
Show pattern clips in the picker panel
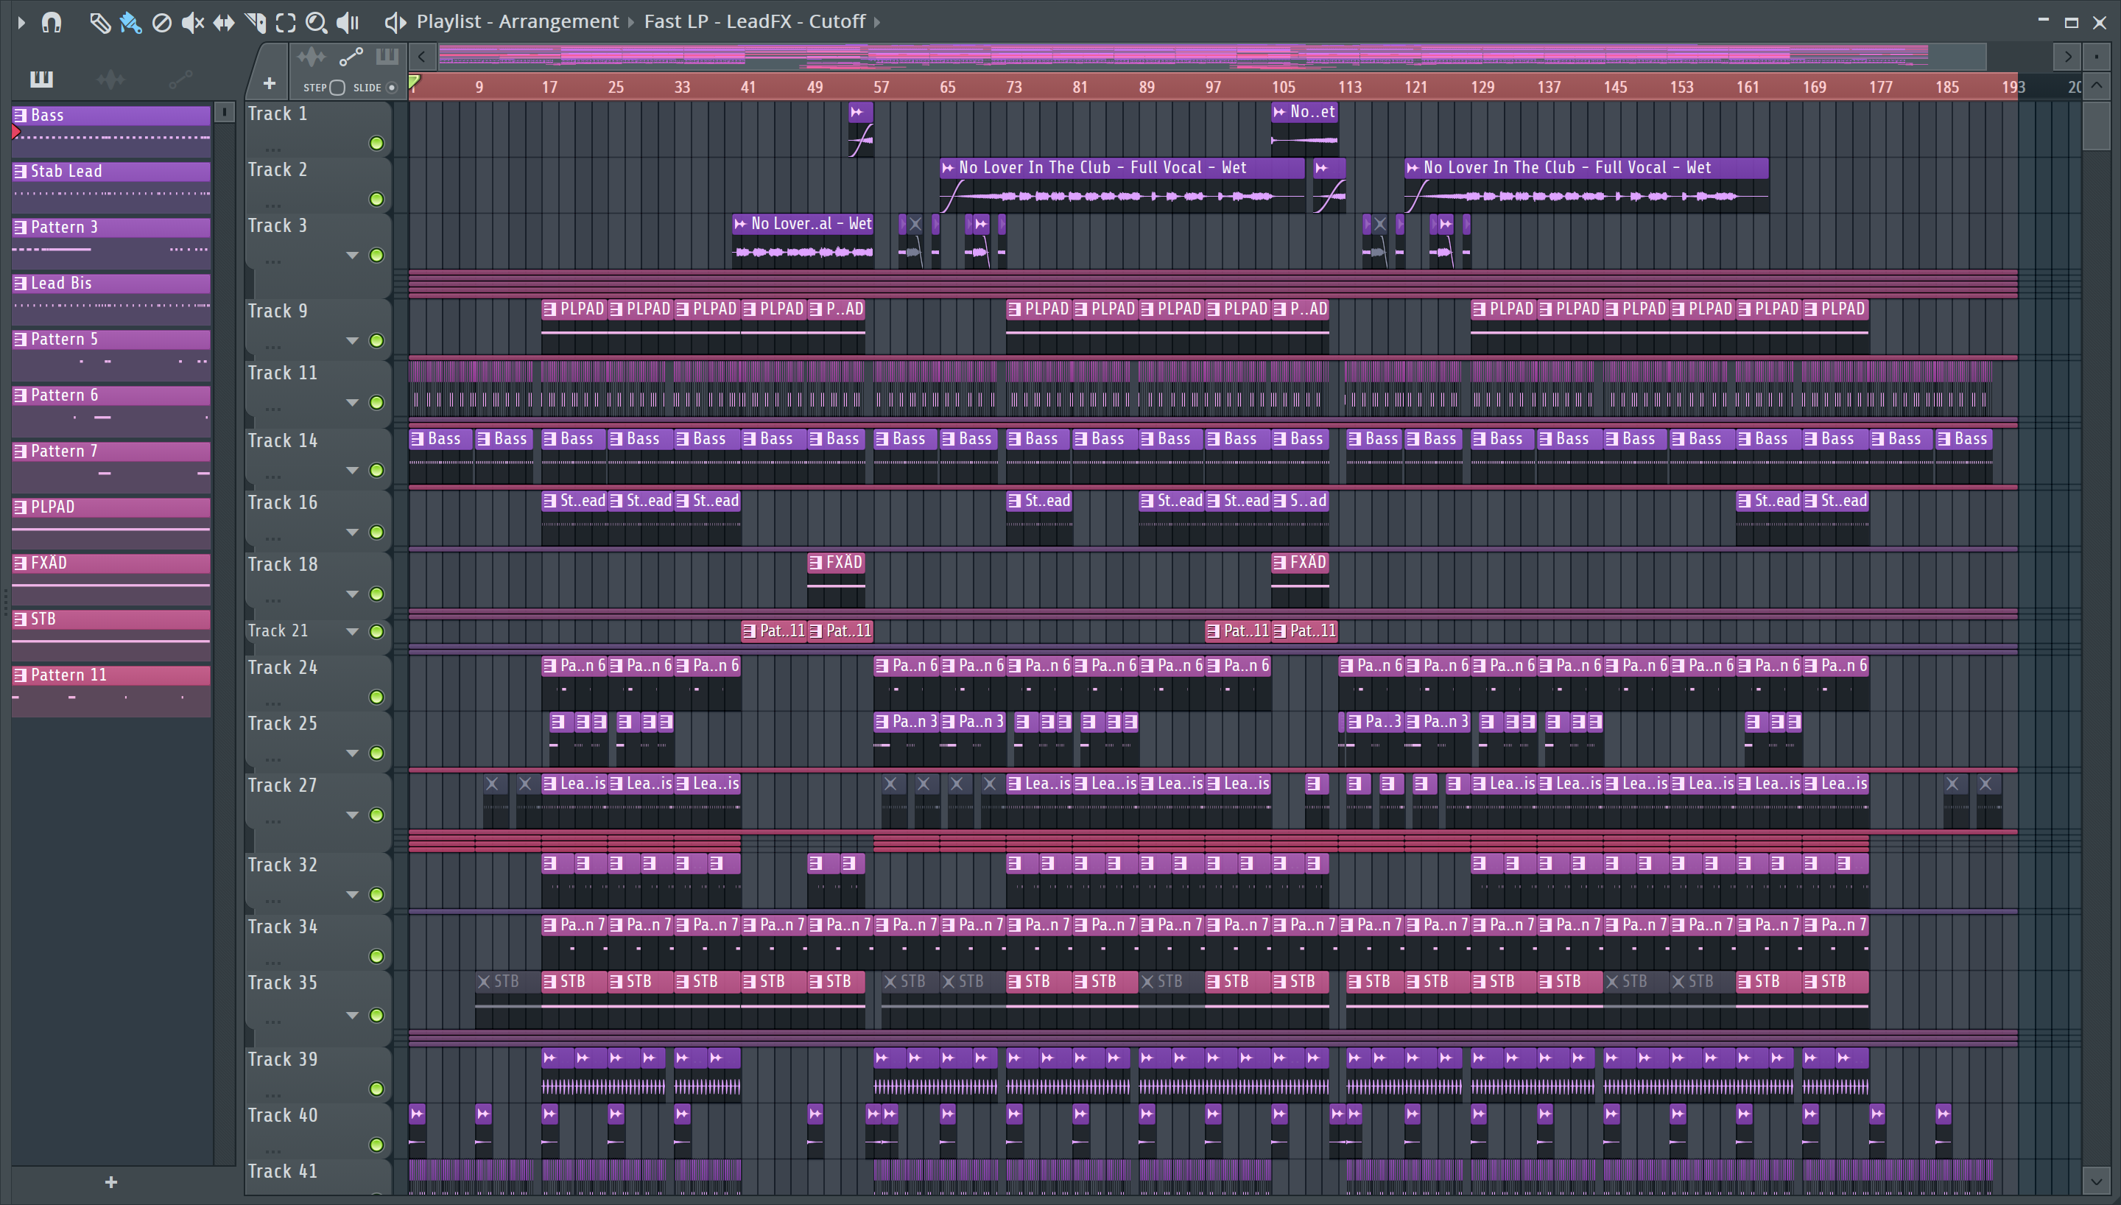click(41, 79)
